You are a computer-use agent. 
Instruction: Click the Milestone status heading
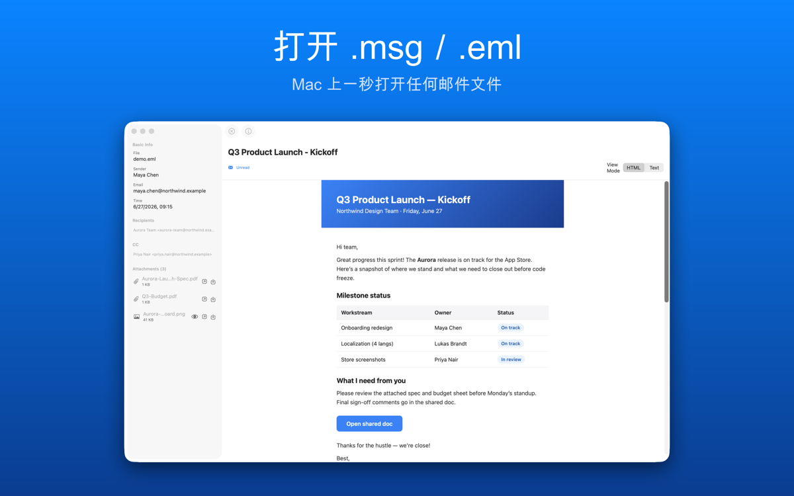click(x=363, y=296)
